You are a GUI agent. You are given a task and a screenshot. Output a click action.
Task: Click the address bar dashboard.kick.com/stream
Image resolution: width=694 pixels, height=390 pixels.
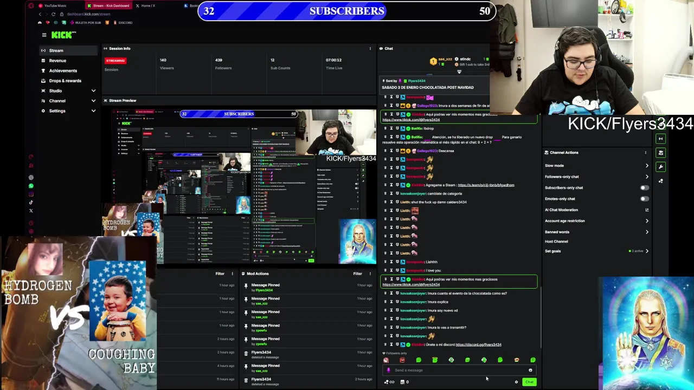pos(88,14)
